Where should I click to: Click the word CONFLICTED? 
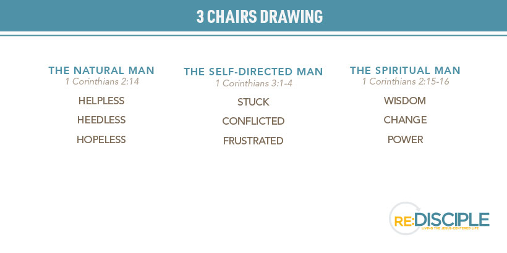[x=253, y=122]
